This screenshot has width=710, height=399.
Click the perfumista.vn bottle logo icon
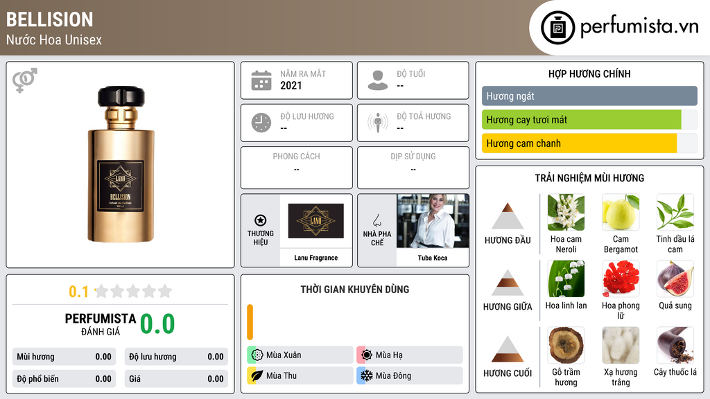tap(557, 28)
